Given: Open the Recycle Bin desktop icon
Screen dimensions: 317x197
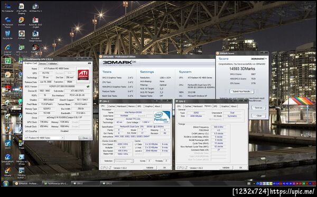Looking at the screenshot, I should (7, 34).
